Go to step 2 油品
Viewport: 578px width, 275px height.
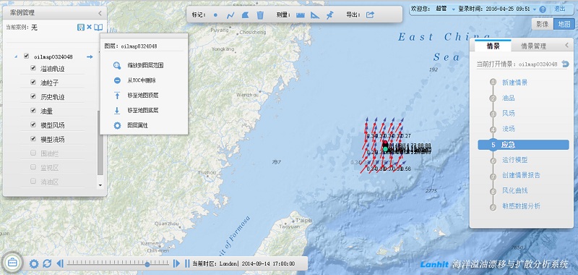(509, 98)
